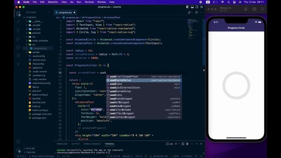Click React Native Packager status item
The height and width of the screenshot is (158, 281).
click(x=42, y=156)
